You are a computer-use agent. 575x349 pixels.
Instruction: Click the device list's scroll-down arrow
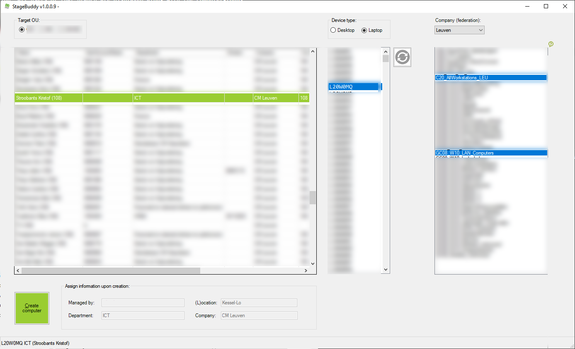pos(386,270)
